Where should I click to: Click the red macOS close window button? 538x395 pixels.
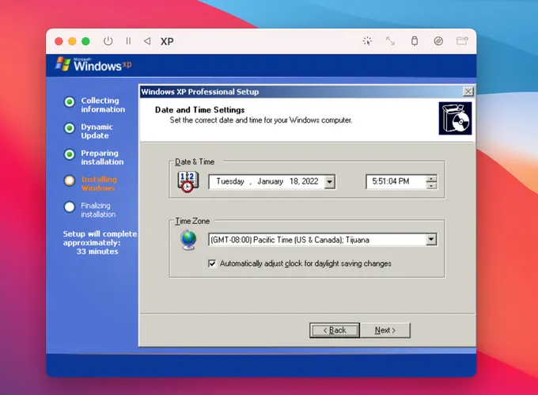(59, 41)
